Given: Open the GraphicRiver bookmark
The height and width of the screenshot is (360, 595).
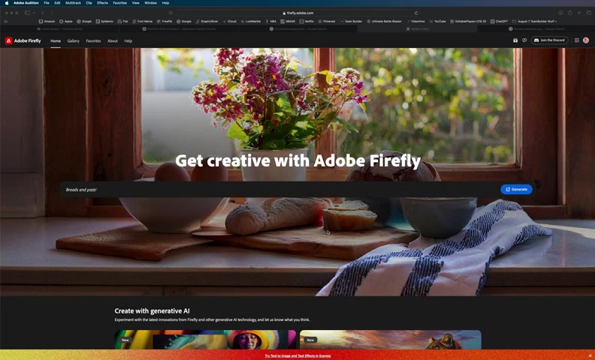Looking at the screenshot, I should pyautogui.click(x=207, y=21).
